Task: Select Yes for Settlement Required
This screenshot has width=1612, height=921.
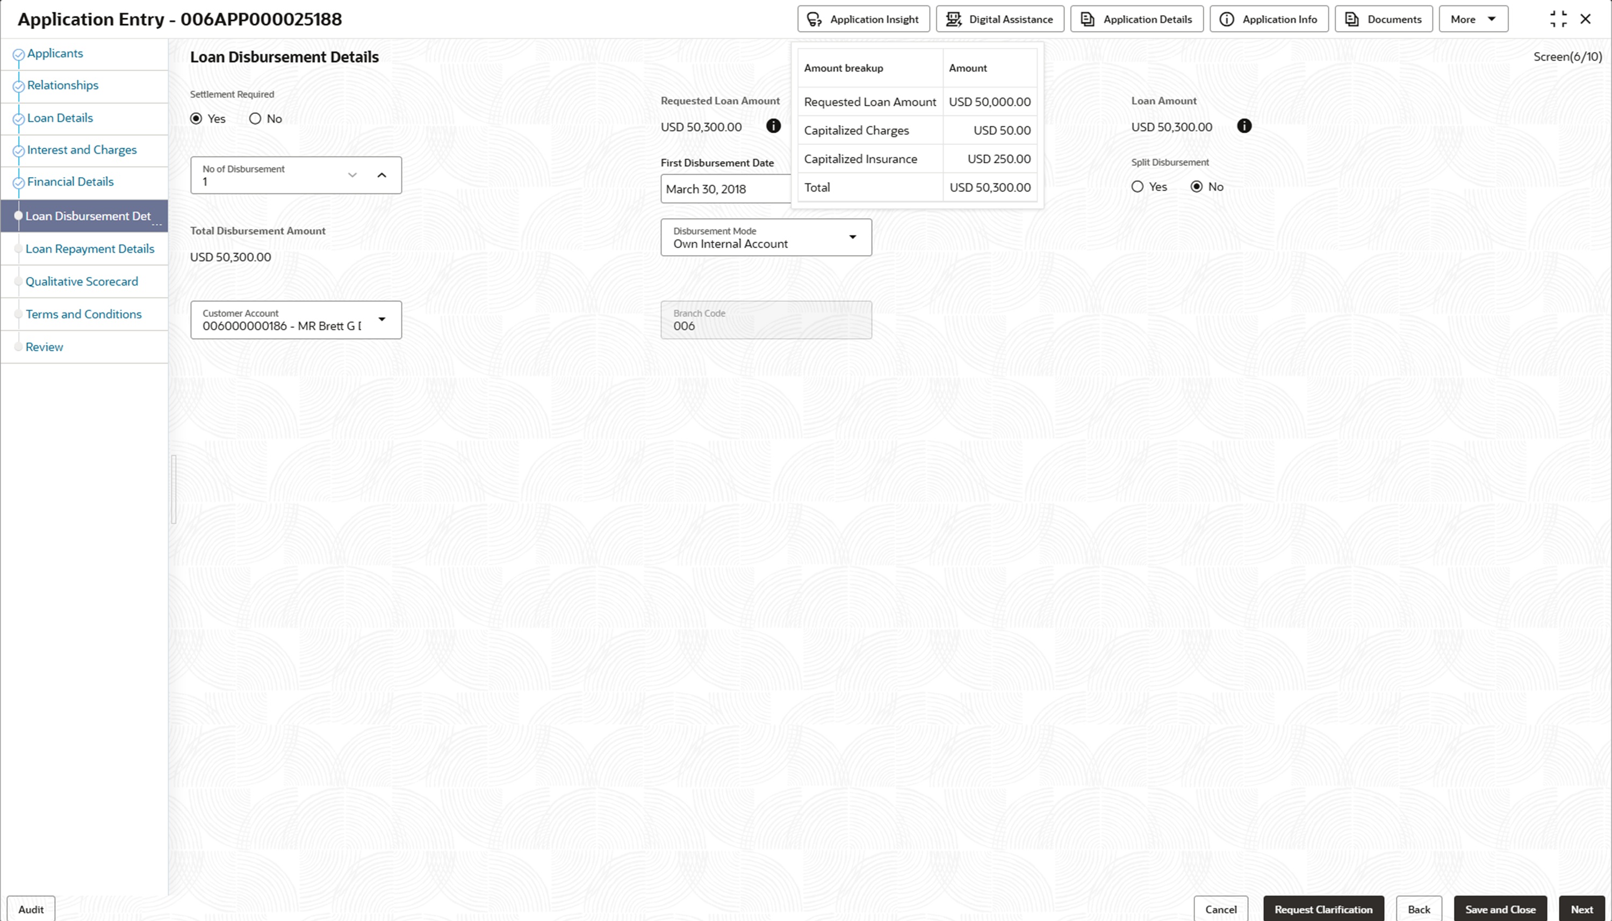Action: coord(196,119)
